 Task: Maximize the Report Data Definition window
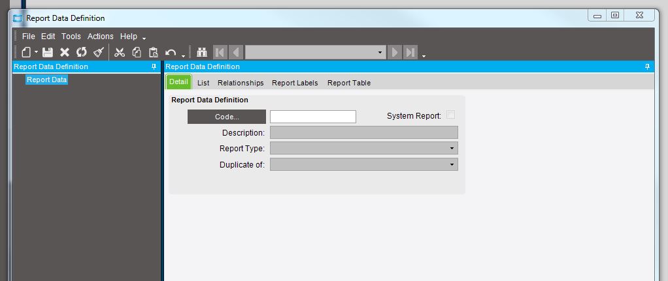click(615, 16)
